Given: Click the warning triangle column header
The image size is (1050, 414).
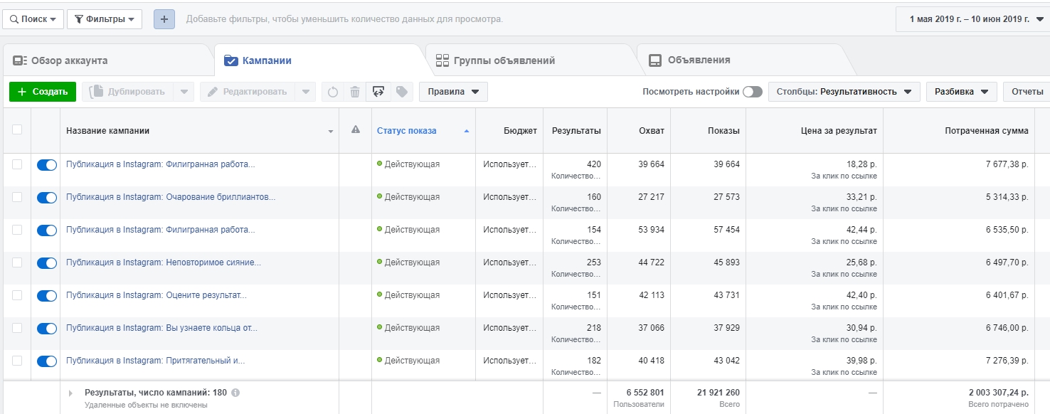Looking at the screenshot, I should (x=356, y=130).
